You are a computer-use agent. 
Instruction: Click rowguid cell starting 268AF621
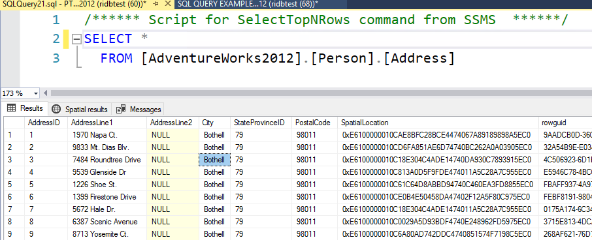[x=566, y=234]
